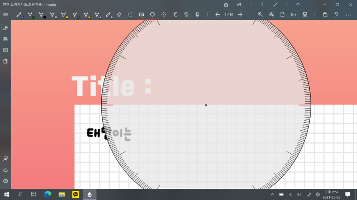Open Task View in taskbar
357x200 pixels.
point(33,195)
